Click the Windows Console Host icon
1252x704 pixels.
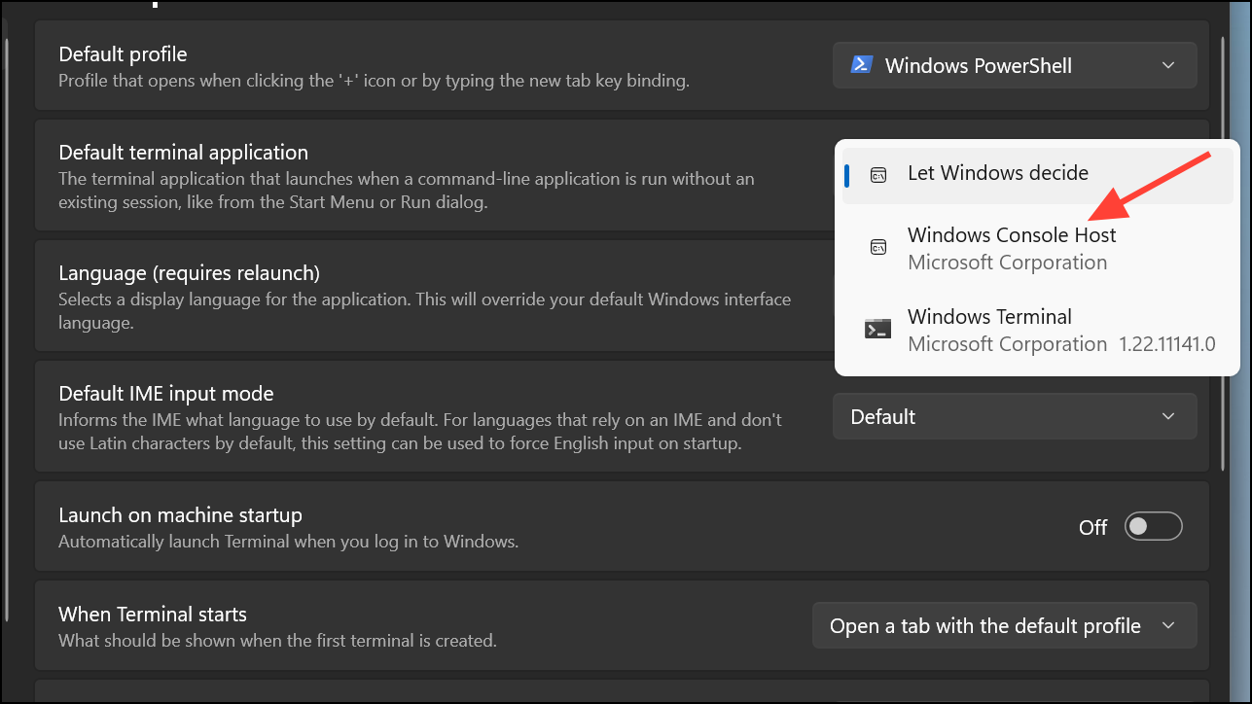click(876, 247)
